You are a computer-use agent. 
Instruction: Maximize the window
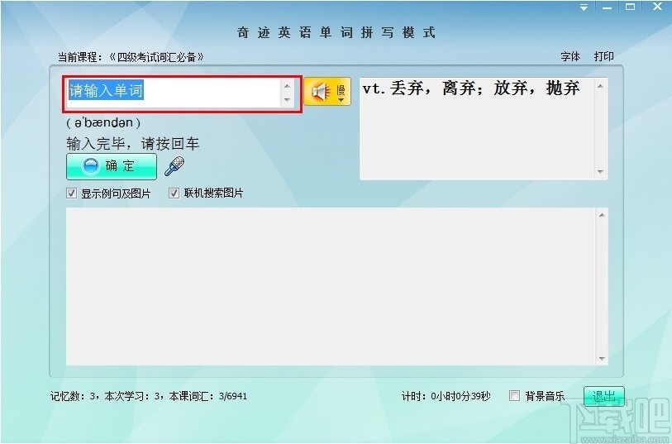click(630, 7)
